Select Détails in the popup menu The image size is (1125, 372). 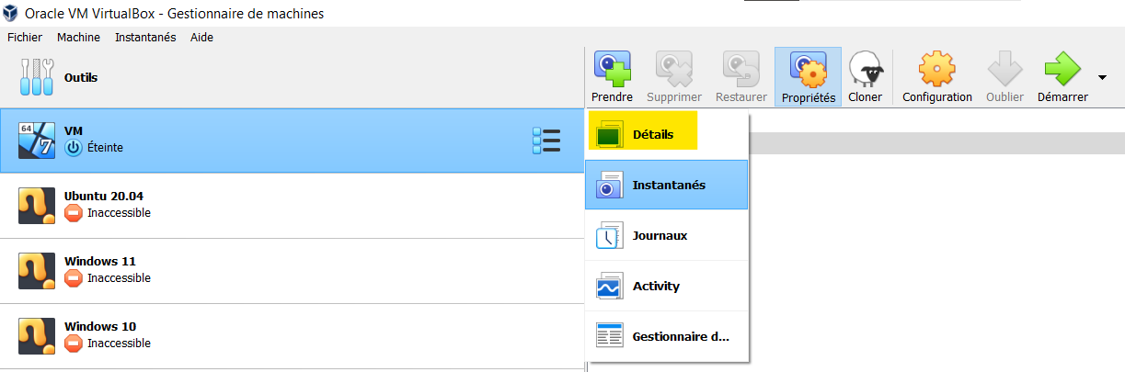click(653, 134)
